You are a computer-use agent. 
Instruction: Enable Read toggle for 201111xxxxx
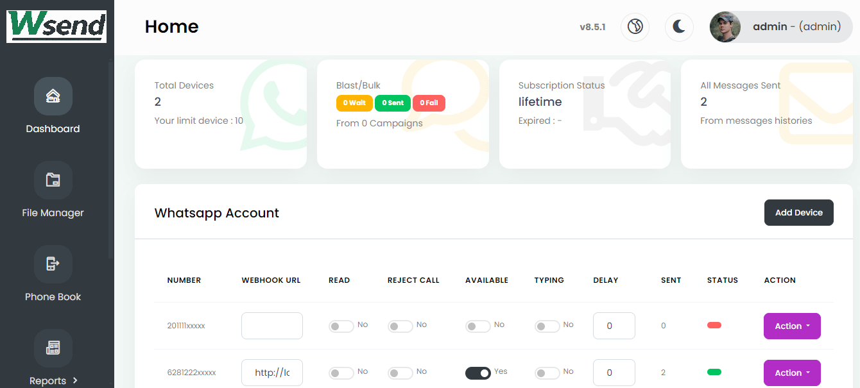tap(341, 326)
